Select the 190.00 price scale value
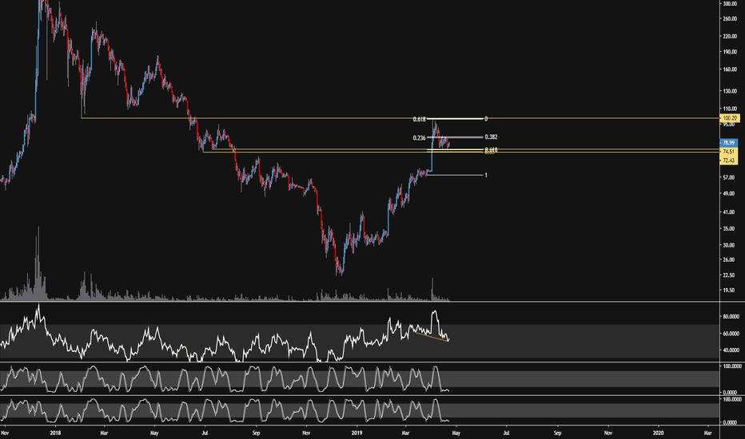 coord(729,52)
